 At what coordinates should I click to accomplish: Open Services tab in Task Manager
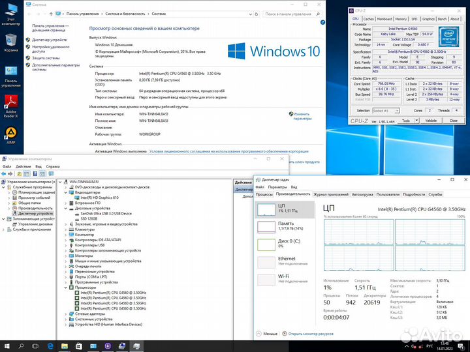pyautogui.click(x=435, y=194)
